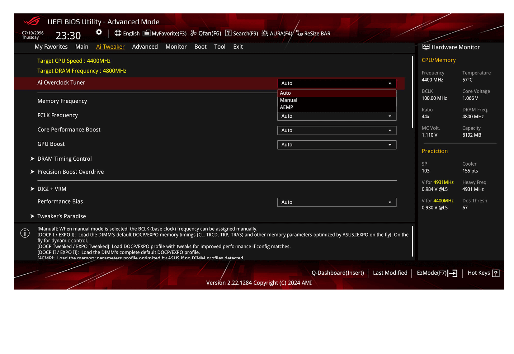
Task: Open MyFavorite with the F3 icon
Action: click(146, 33)
